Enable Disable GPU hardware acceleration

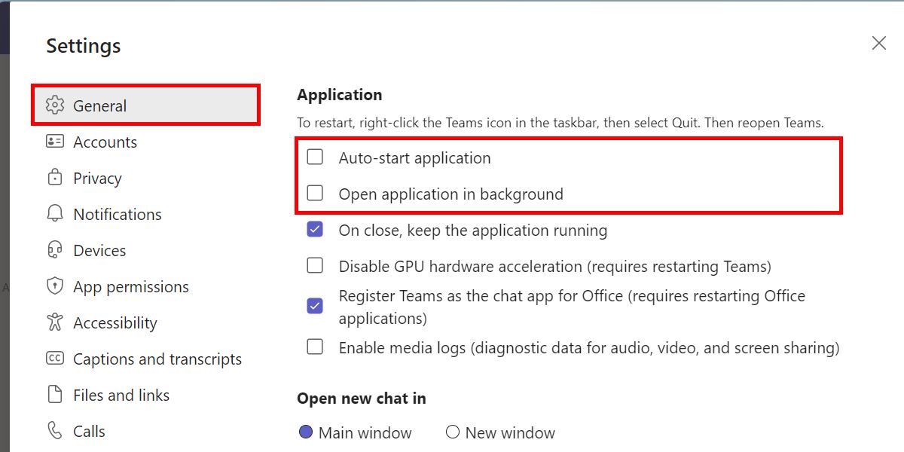coord(314,265)
